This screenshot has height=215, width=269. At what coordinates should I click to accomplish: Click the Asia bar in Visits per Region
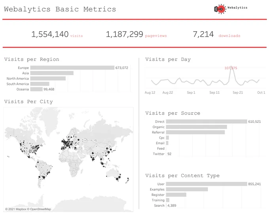click(52, 73)
